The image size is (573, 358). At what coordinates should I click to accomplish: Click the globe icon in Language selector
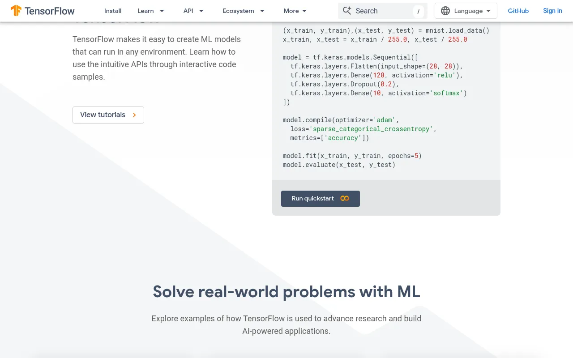(445, 11)
